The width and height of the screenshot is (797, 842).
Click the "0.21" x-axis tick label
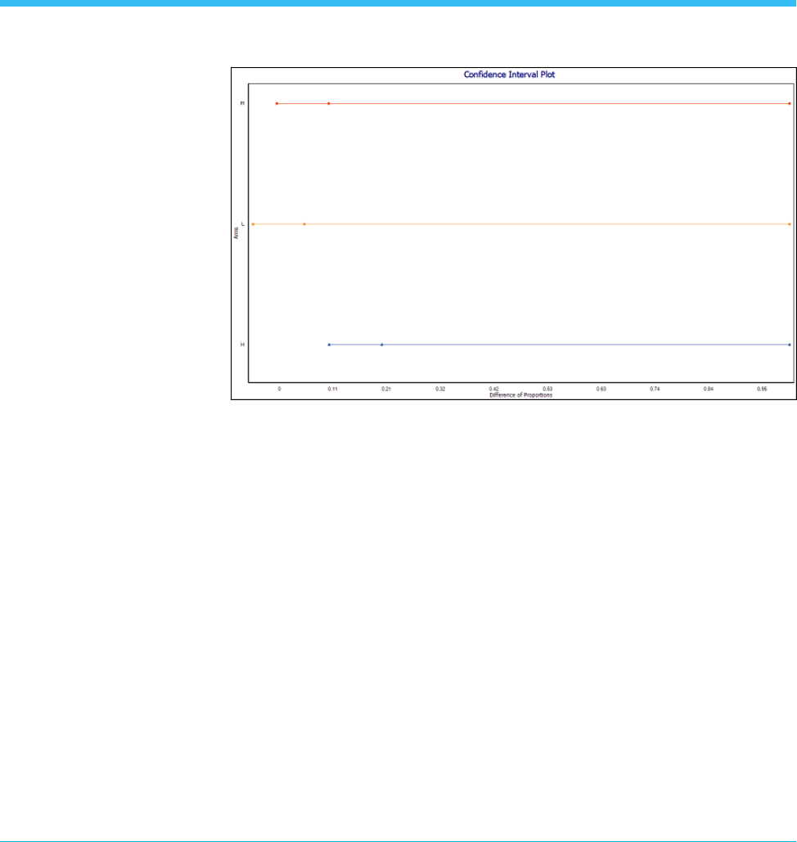tap(386, 389)
